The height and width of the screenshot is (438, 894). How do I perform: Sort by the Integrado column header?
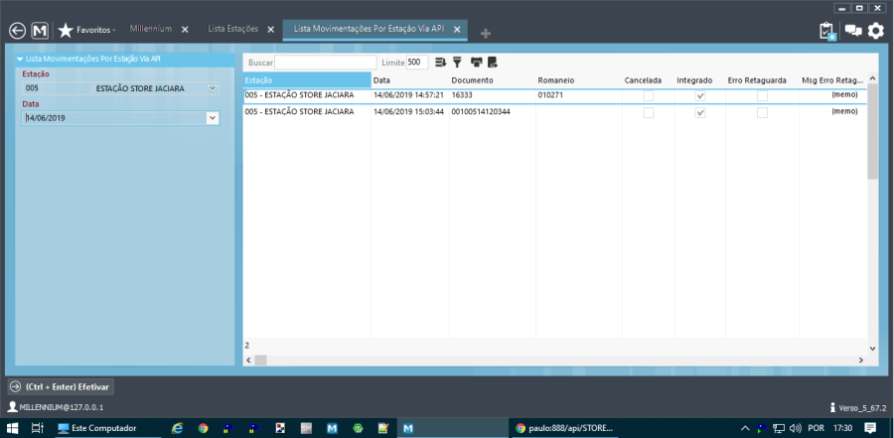point(700,80)
